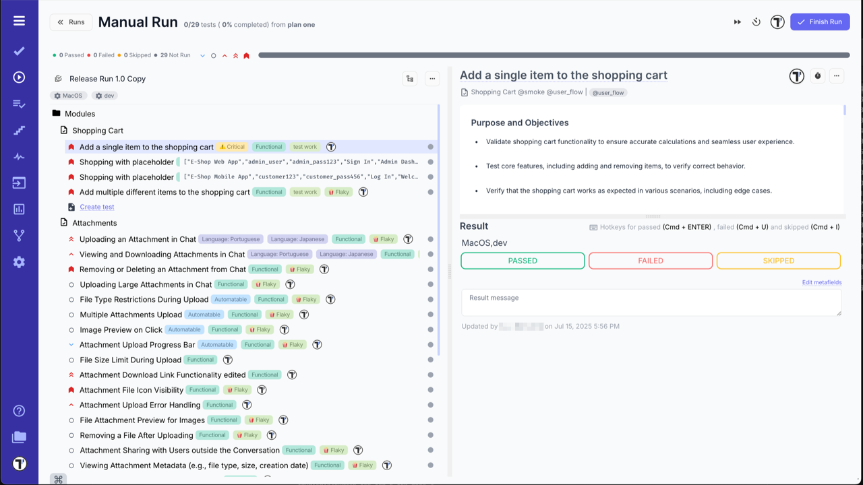863x485 pixels.
Task: Toggle the tree view icon above the test list
Action: pyautogui.click(x=409, y=78)
